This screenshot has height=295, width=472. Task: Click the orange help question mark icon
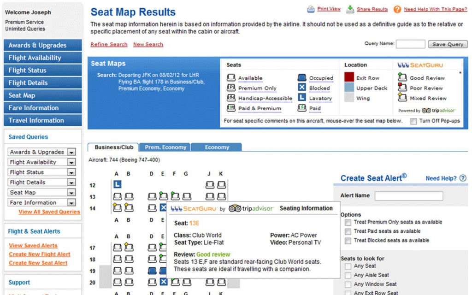point(397,9)
